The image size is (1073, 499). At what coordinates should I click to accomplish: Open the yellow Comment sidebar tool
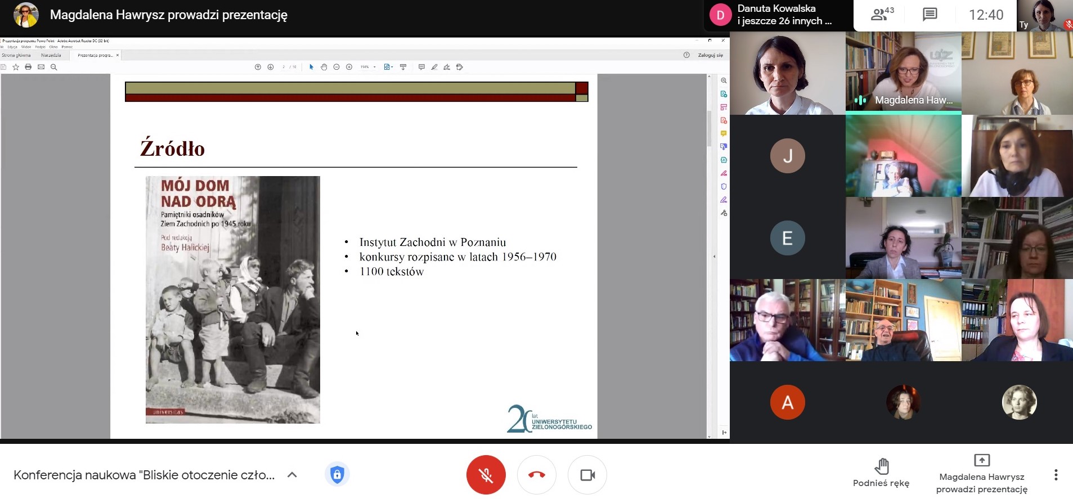click(724, 133)
